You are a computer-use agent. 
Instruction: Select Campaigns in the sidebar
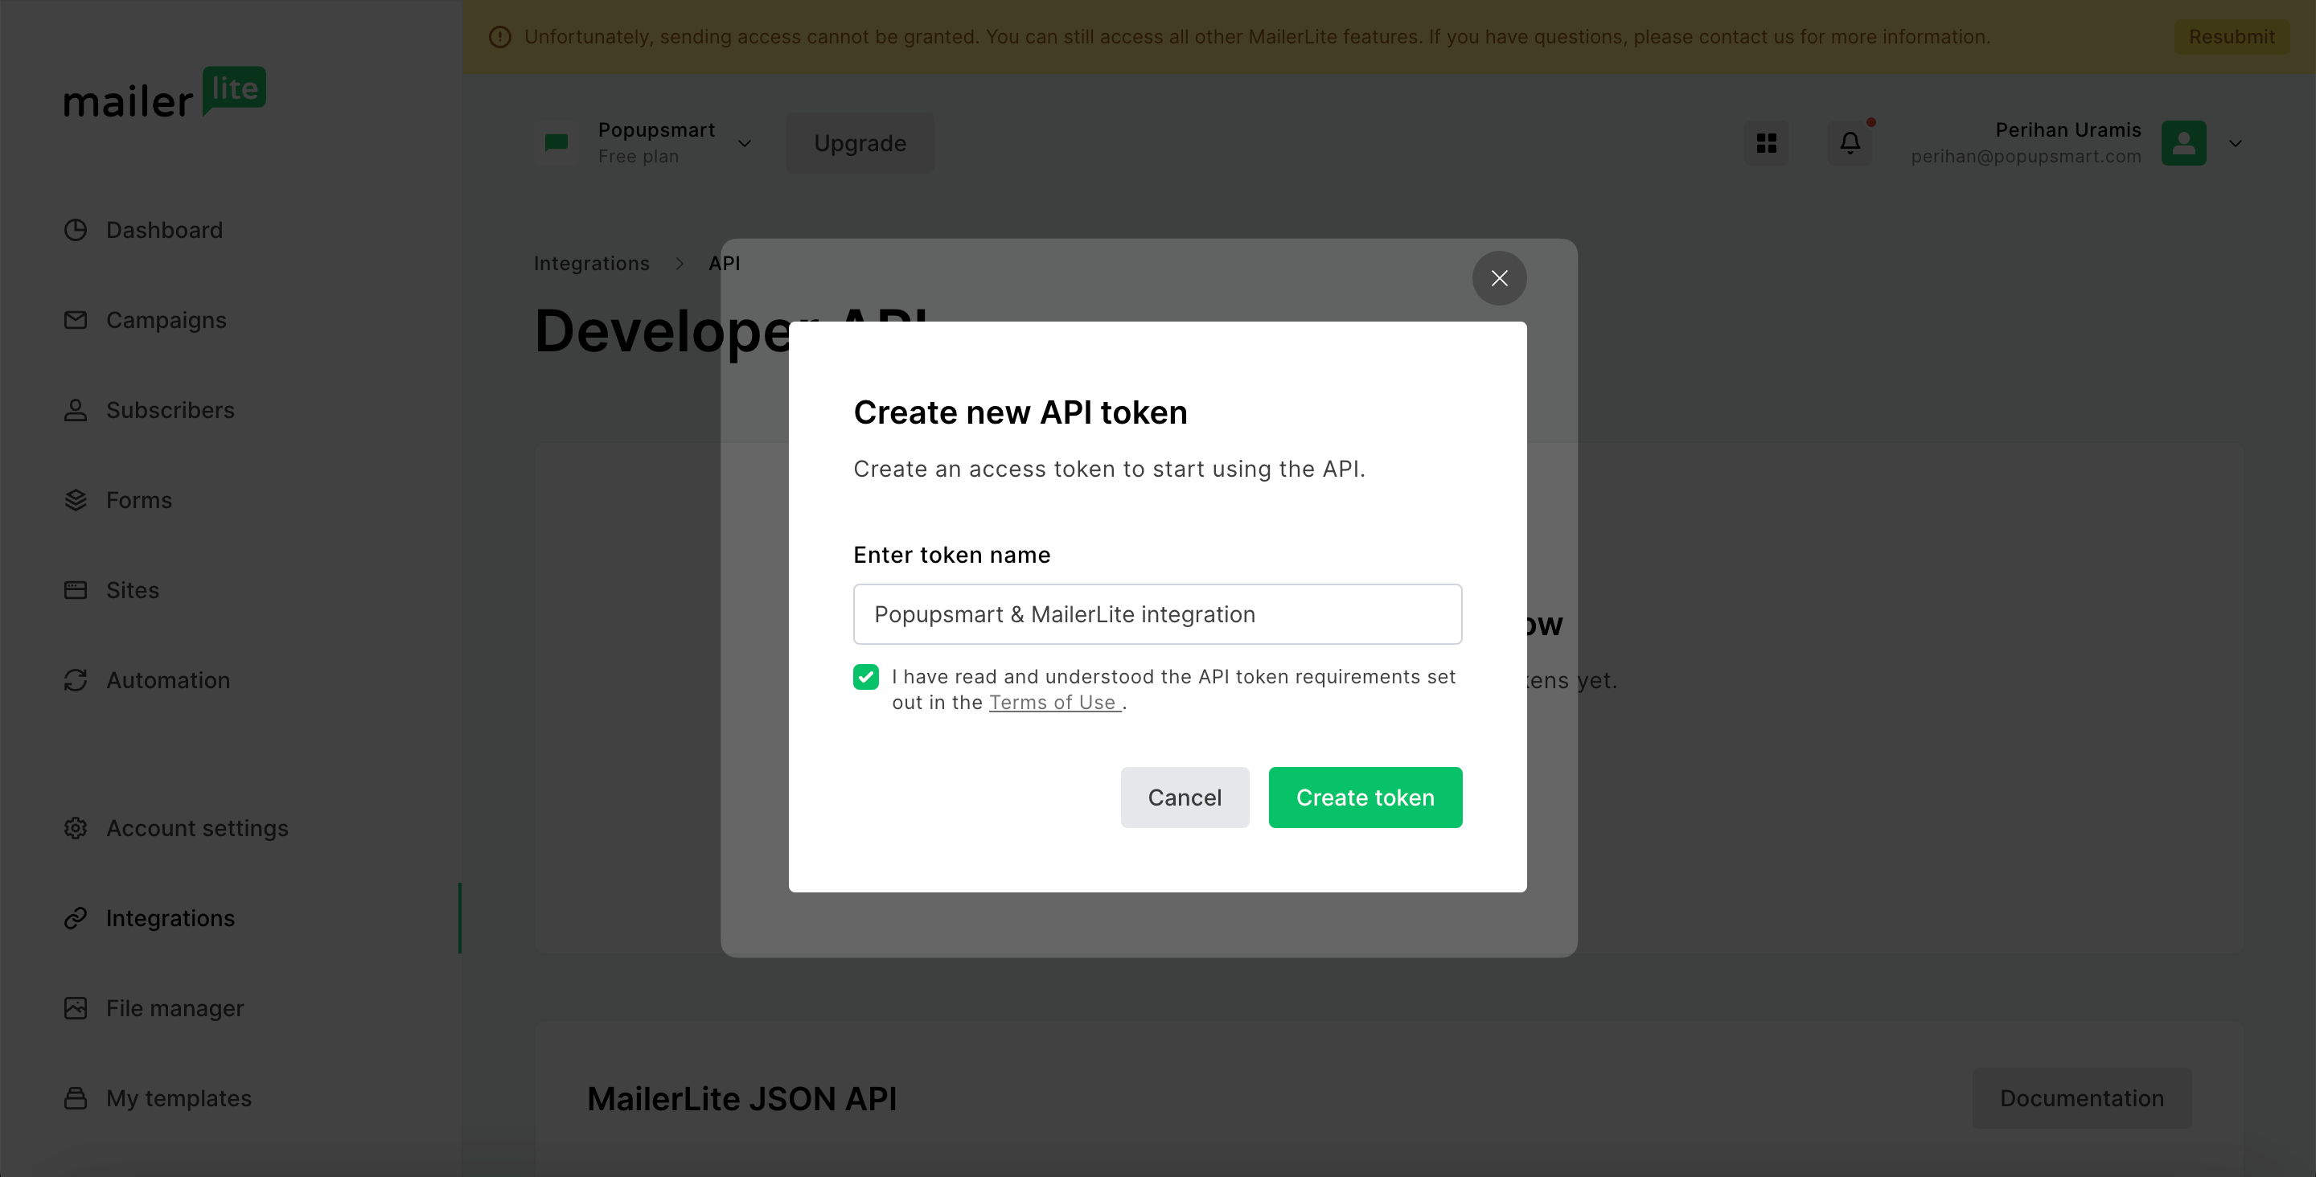pos(166,319)
